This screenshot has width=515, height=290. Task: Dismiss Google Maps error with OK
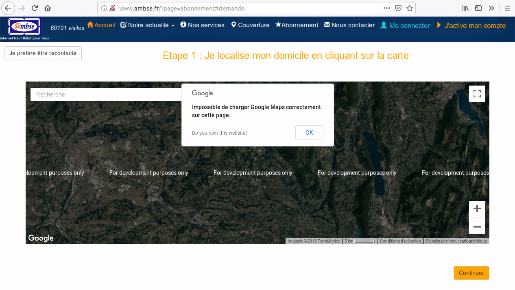pyautogui.click(x=309, y=133)
